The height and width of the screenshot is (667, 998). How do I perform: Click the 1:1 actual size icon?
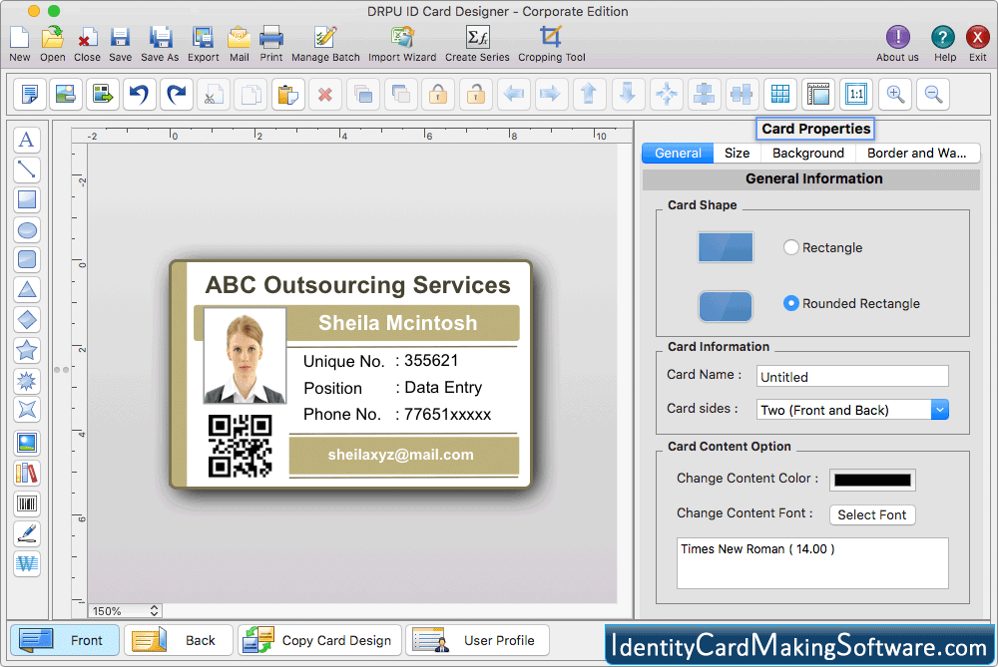tap(856, 95)
